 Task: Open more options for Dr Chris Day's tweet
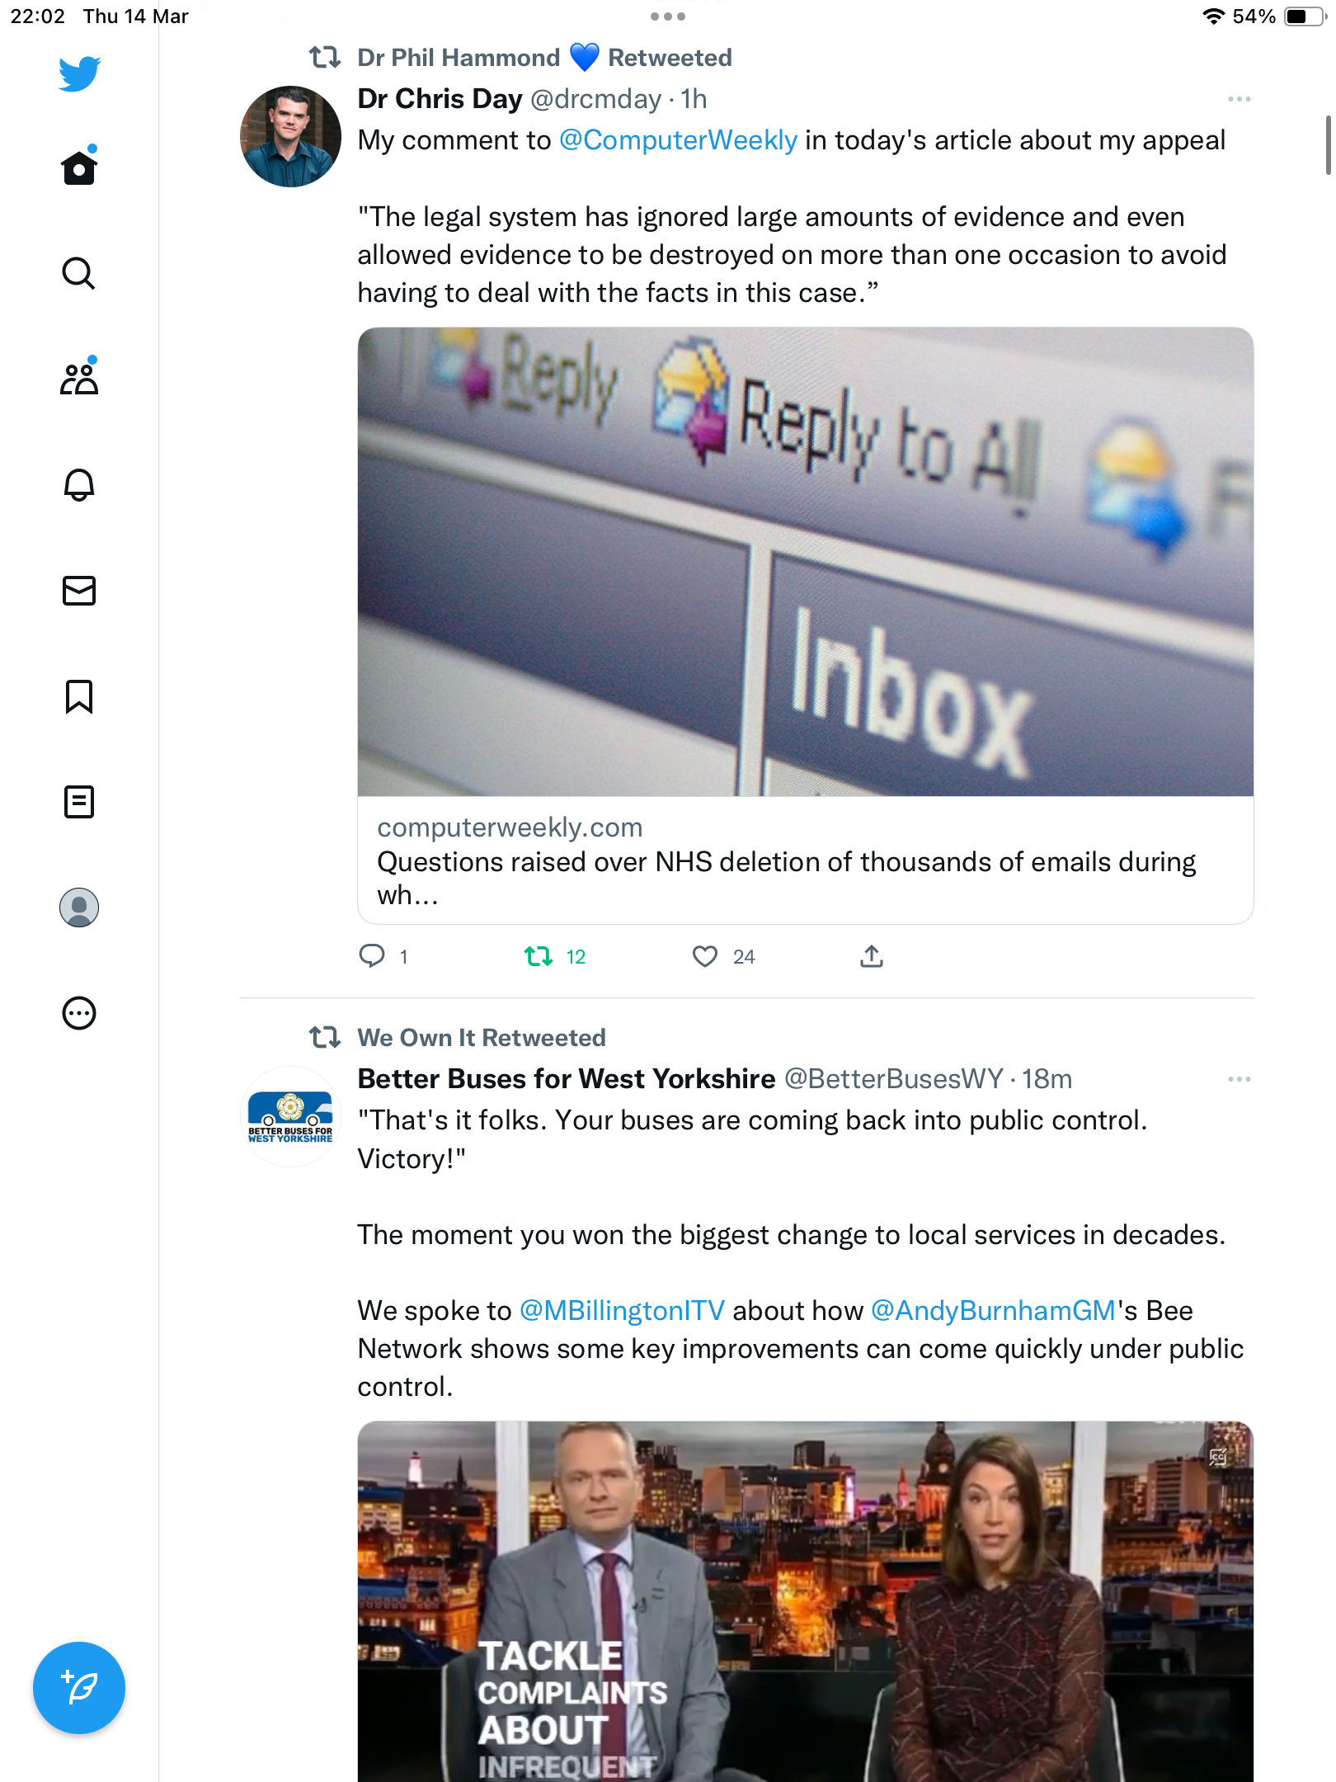click(1239, 99)
